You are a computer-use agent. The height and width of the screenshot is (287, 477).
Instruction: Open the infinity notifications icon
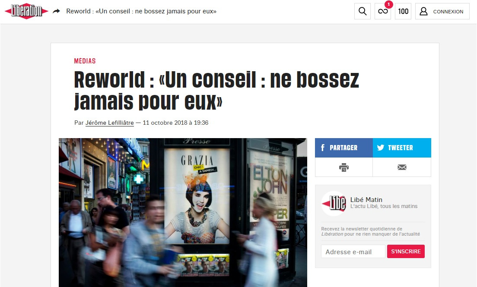point(383,11)
